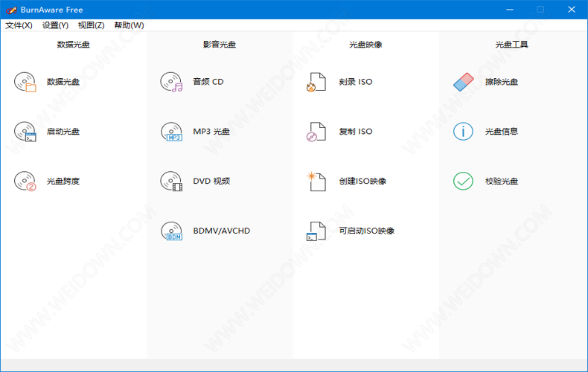Click the 数据光盘 column heading
The image size is (588, 372).
click(x=73, y=45)
